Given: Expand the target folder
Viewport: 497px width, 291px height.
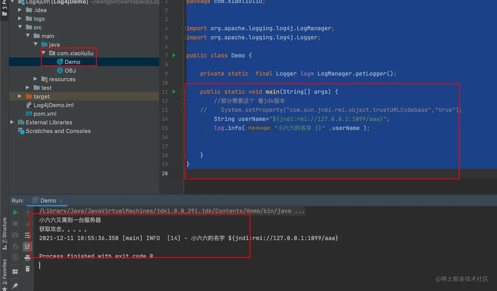Looking at the screenshot, I should pyautogui.click(x=20, y=96).
